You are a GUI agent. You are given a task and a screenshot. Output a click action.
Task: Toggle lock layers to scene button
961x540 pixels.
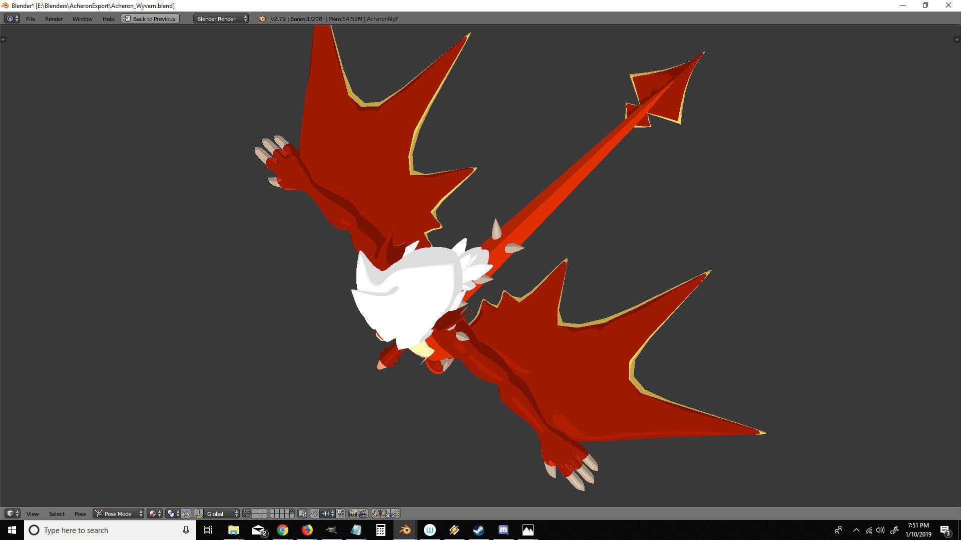coord(302,513)
